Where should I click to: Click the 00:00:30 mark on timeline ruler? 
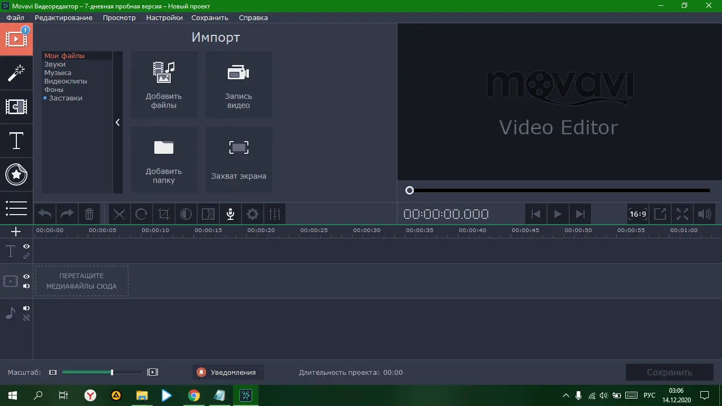[x=367, y=230]
